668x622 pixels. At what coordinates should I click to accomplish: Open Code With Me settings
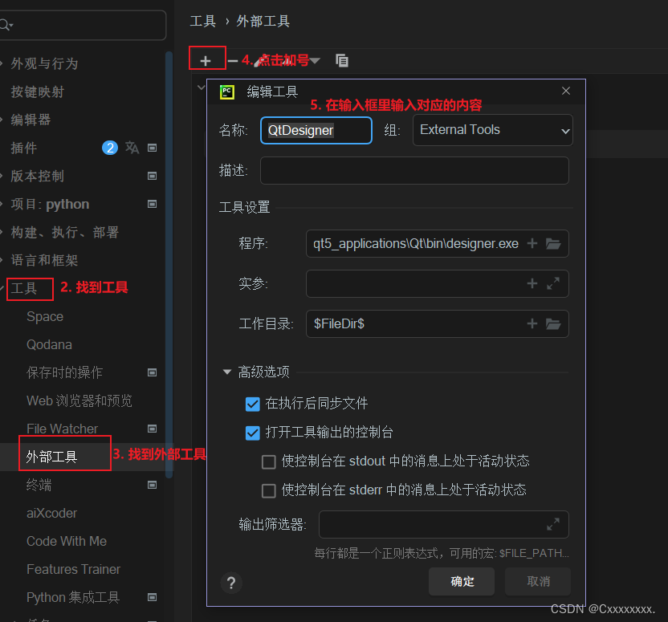(67, 541)
